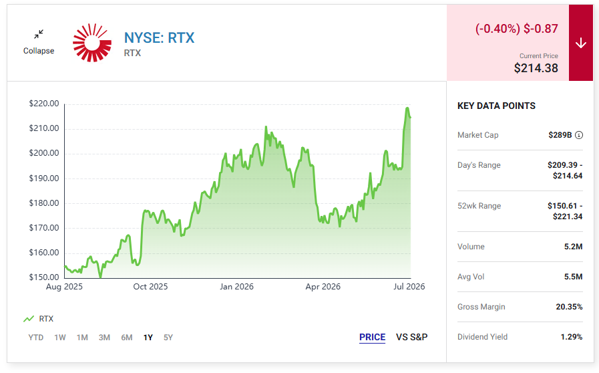Image resolution: width=599 pixels, height=373 pixels.
Task: Click the Volume value 5.2M
Action: click(574, 247)
